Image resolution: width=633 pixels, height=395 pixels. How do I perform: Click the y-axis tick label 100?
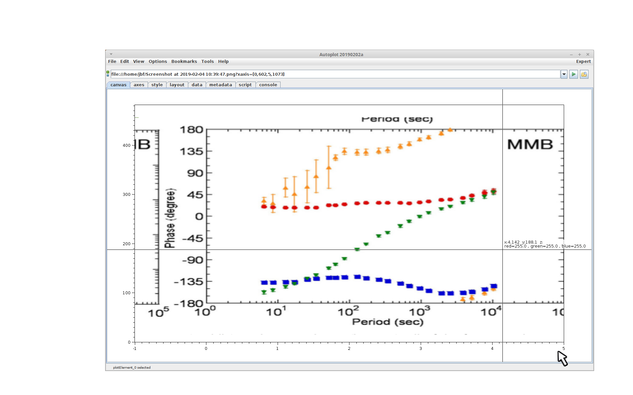point(127,293)
